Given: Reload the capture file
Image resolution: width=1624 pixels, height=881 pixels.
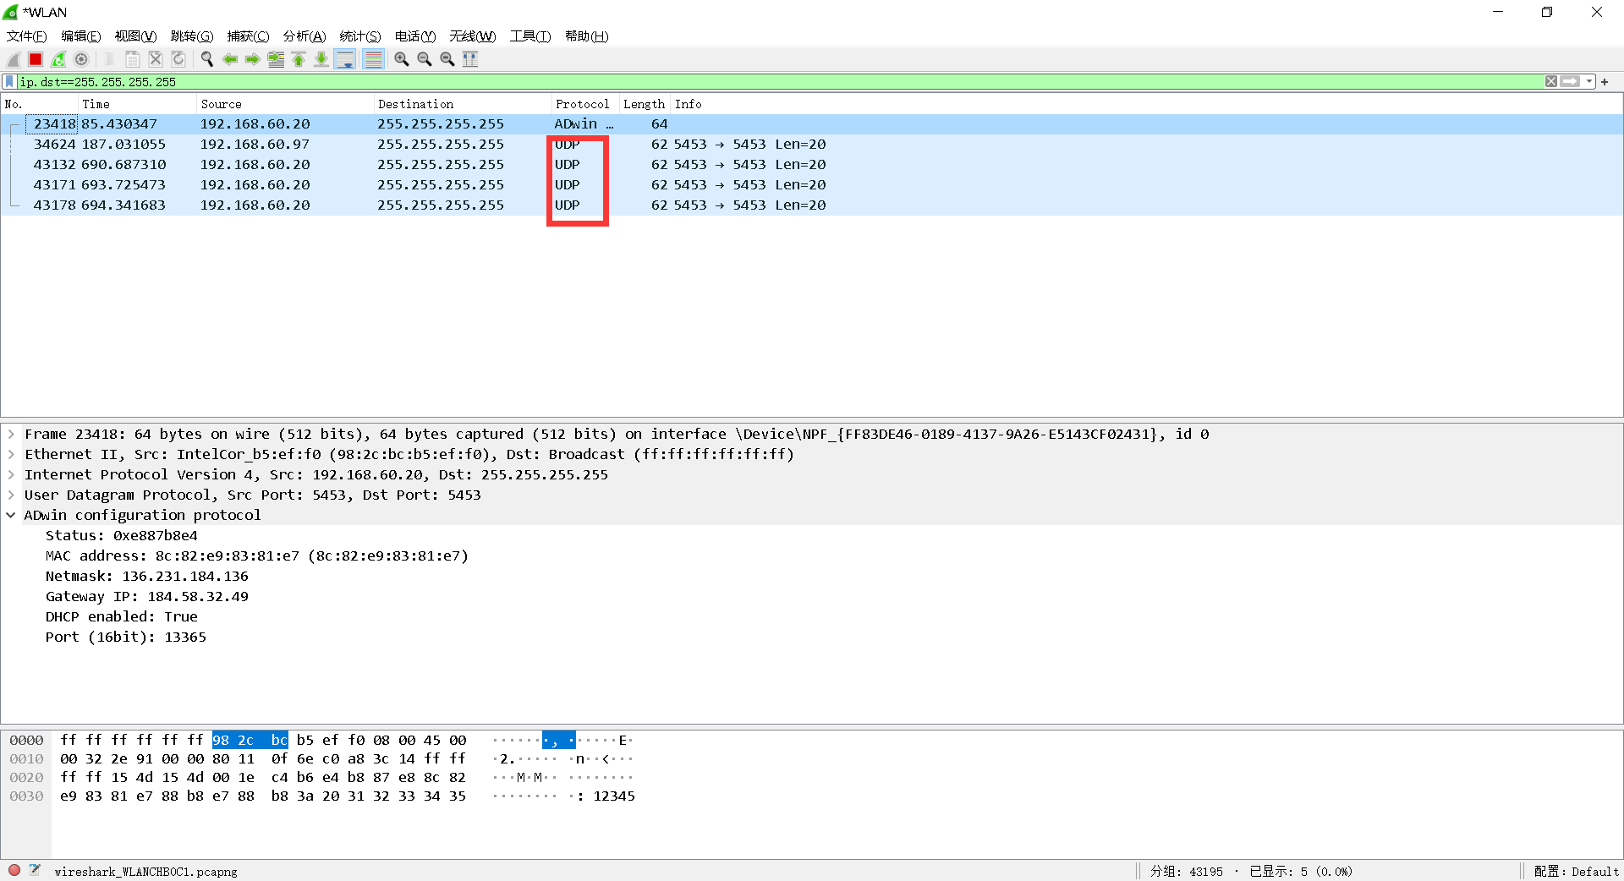Looking at the screenshot, I should pos(178,59).
